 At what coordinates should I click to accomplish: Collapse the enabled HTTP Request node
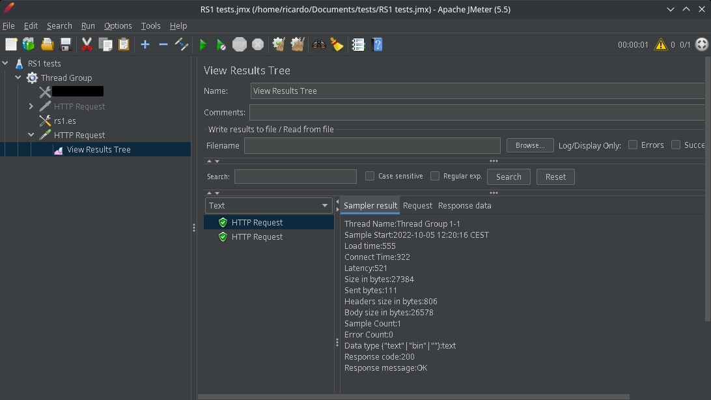(x=31, y=135)
